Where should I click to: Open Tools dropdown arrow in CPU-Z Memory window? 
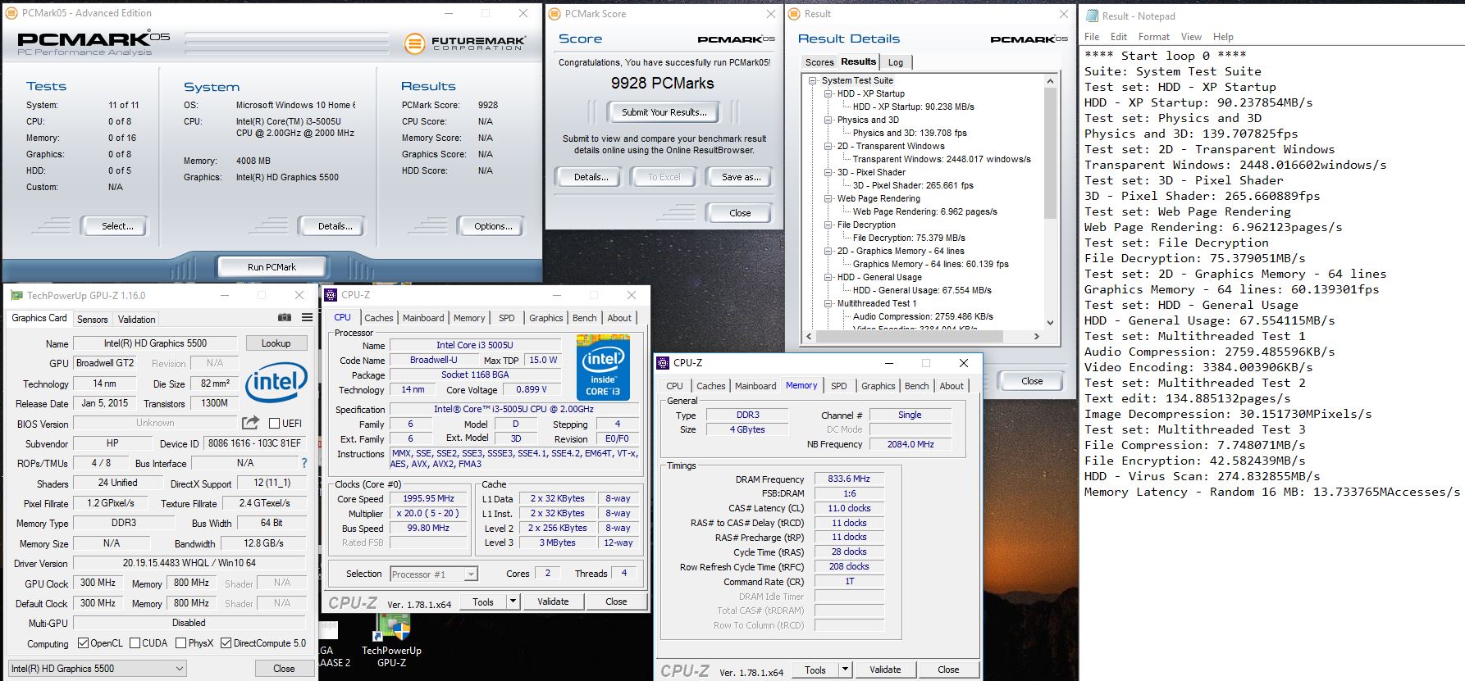(846, 670)
